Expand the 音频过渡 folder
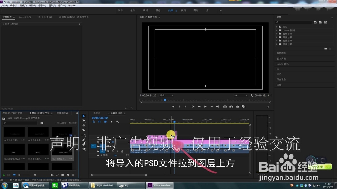The image size is (337, 189). pos(277,37)
